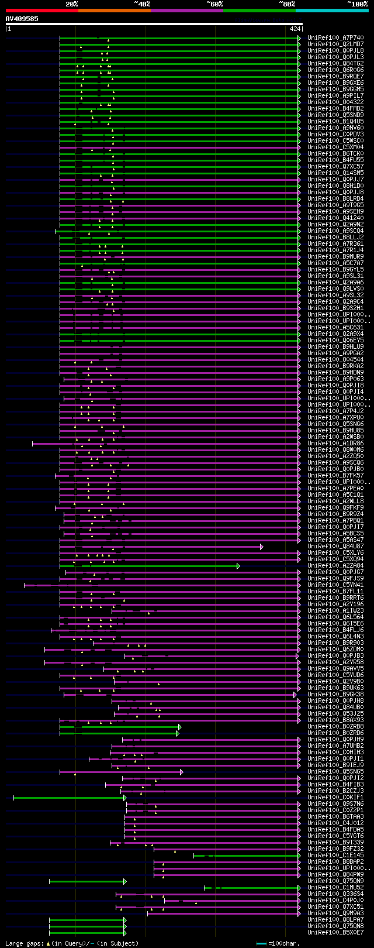Click the purple arrowhead ending the Q5SNG5 bar

(182, 772)
